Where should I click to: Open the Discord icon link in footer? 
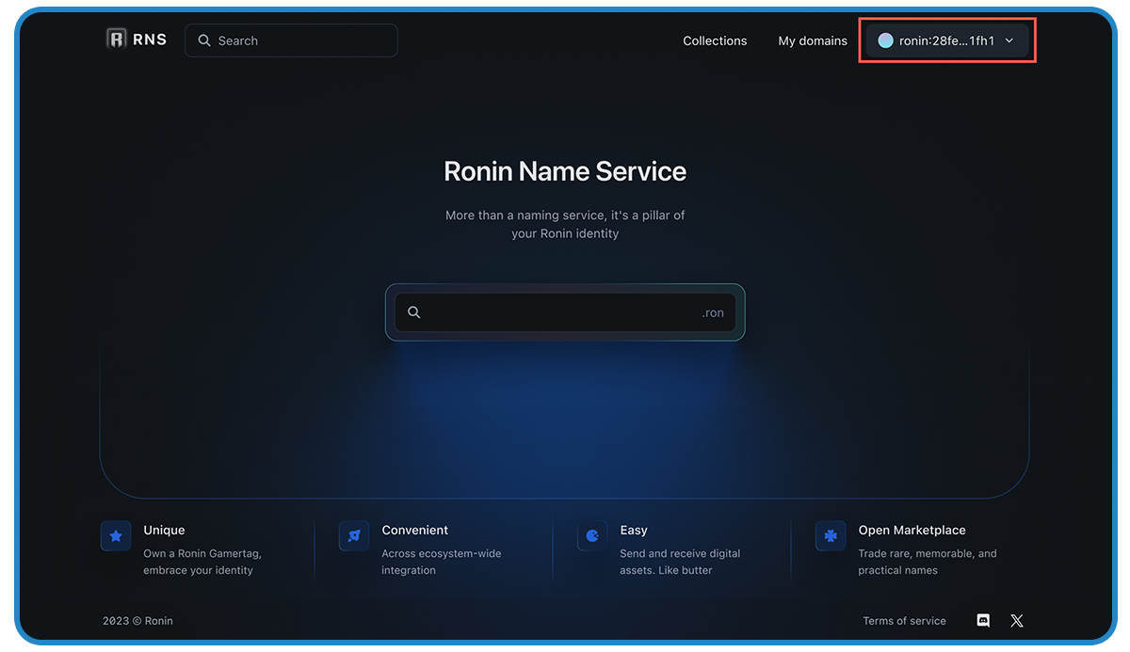tap(983, 621)
